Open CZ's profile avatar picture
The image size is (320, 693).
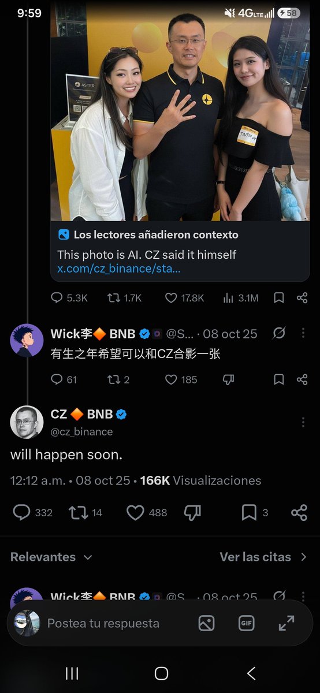[x=27, y=422]
